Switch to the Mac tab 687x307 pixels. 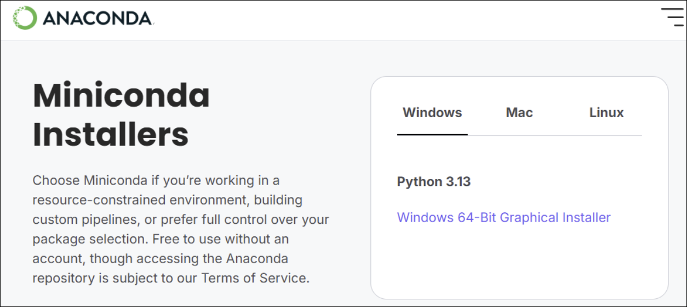pos(519,113)
